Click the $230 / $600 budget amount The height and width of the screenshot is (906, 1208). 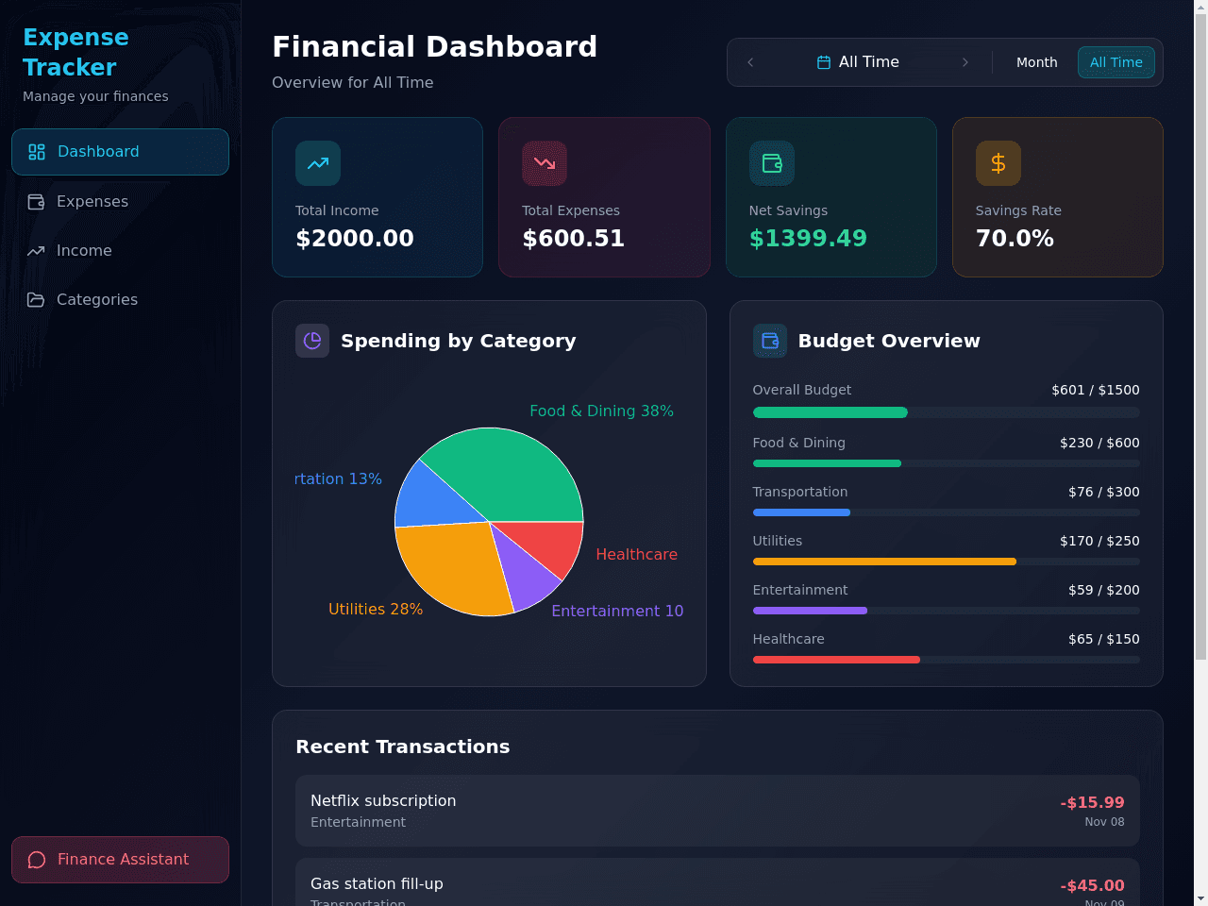pos(1099,443)
